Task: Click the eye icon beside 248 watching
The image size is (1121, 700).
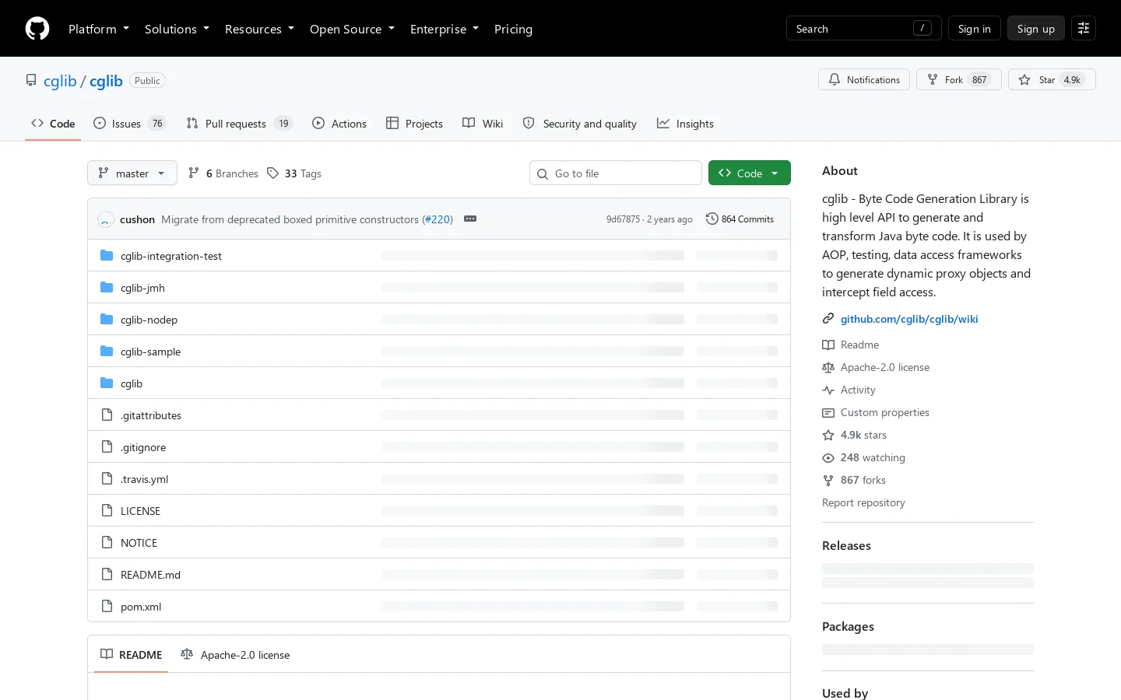Action: pos(828,457)
